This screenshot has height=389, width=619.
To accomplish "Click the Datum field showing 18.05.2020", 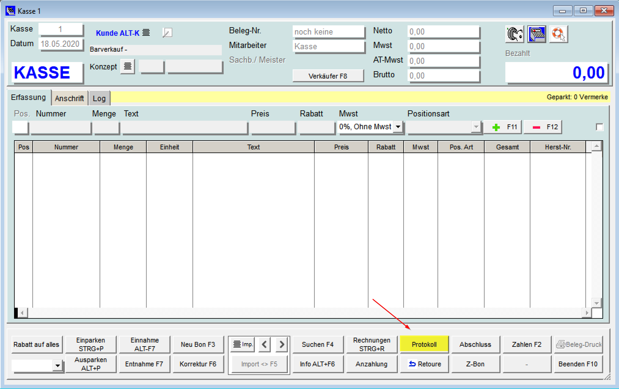I will pos(60,44).
